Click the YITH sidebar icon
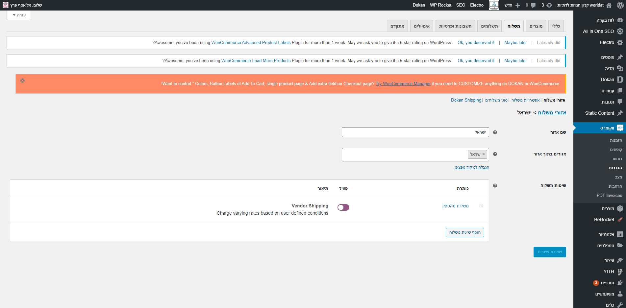626x308 pixels. [x=620, y=272]
